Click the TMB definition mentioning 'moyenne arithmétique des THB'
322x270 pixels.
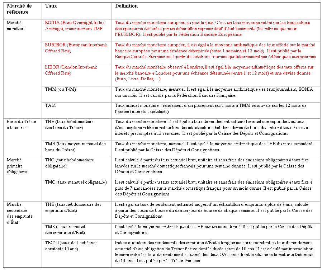click(x=214, y=147)
